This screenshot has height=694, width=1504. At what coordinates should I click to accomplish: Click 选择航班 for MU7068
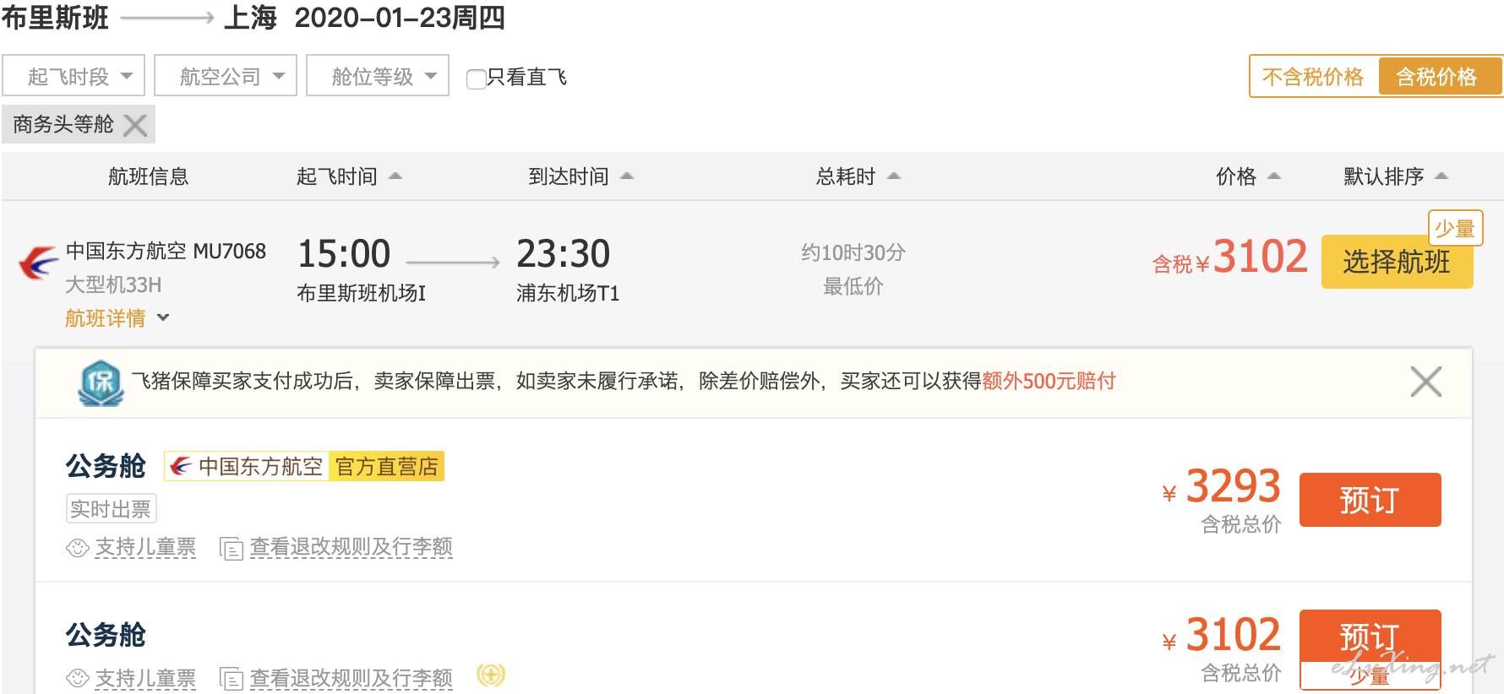(x=1398, y=262)
